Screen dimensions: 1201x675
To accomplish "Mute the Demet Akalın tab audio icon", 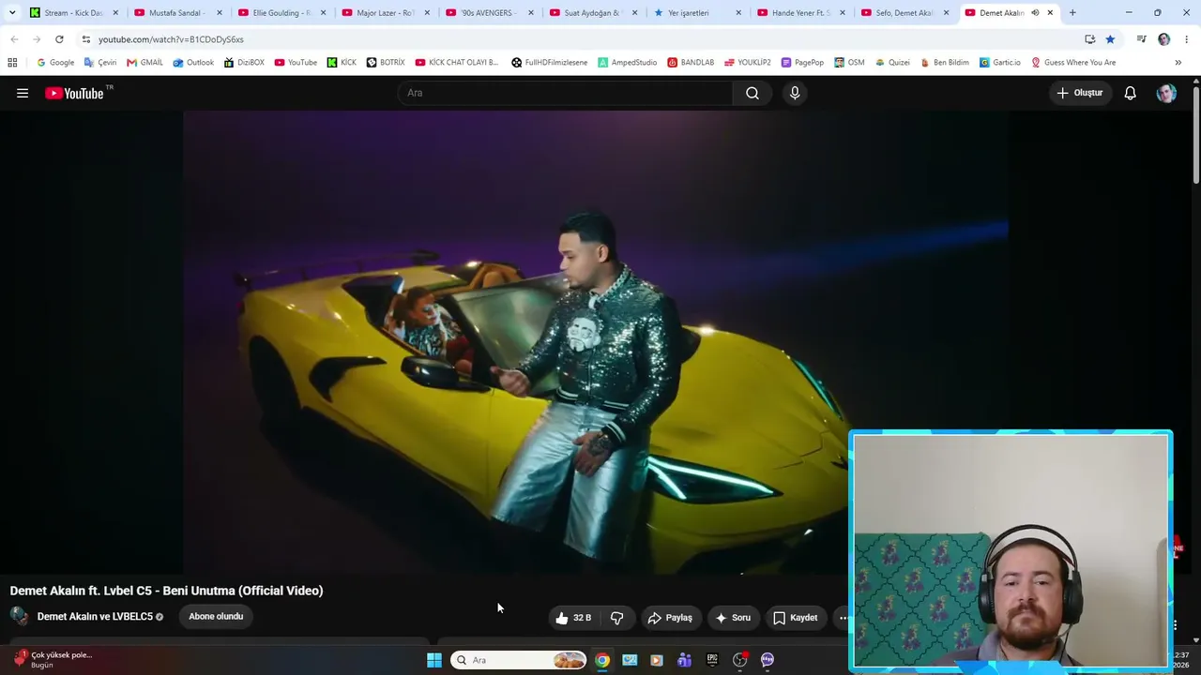I will [x=1035, y=13].
